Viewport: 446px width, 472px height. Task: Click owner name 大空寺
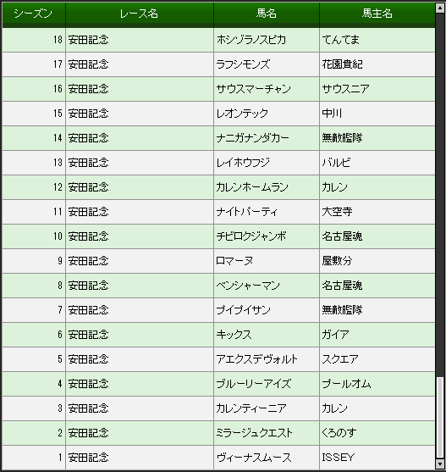[337, 212]
